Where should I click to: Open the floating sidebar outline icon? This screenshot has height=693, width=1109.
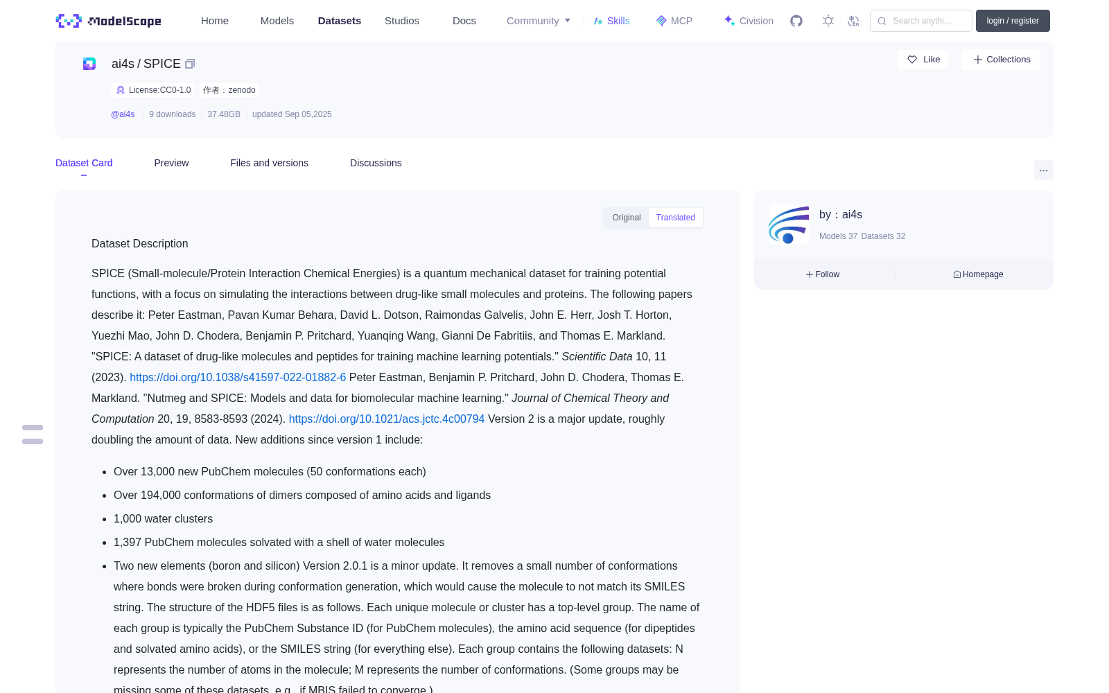pyautogui.click(x=33, y=435)
